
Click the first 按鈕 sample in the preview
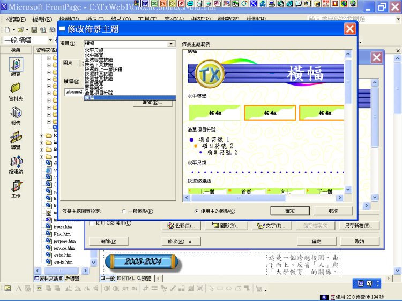coord(215,113)
